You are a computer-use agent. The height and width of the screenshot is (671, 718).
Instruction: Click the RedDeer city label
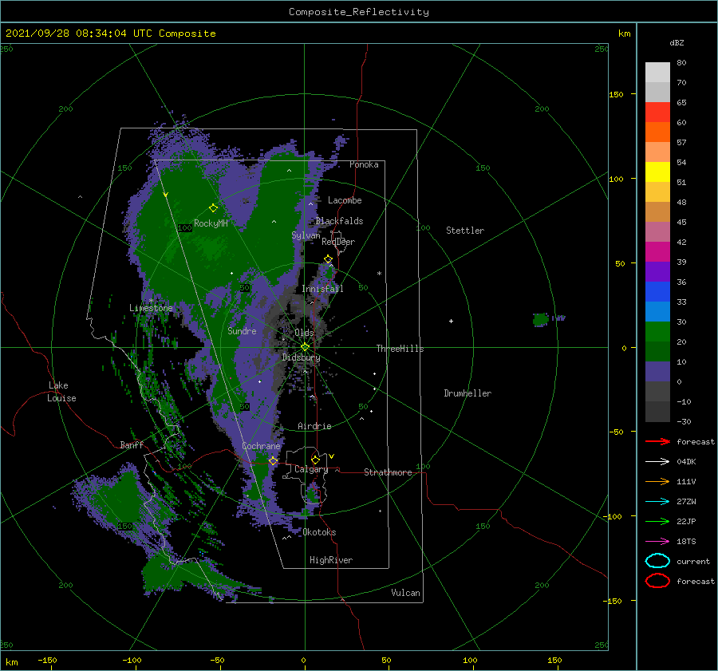pyautogui.click(x=338, y=242)
